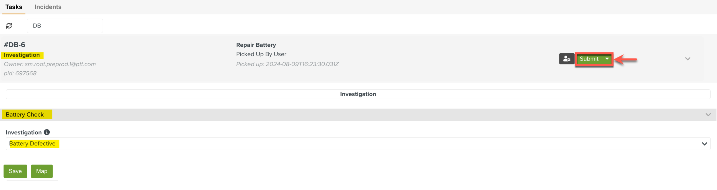The height and width of the screenshot is (190, 717).
Task: View the Investigation field info tooltip
Action: click(x=47, y=132)
